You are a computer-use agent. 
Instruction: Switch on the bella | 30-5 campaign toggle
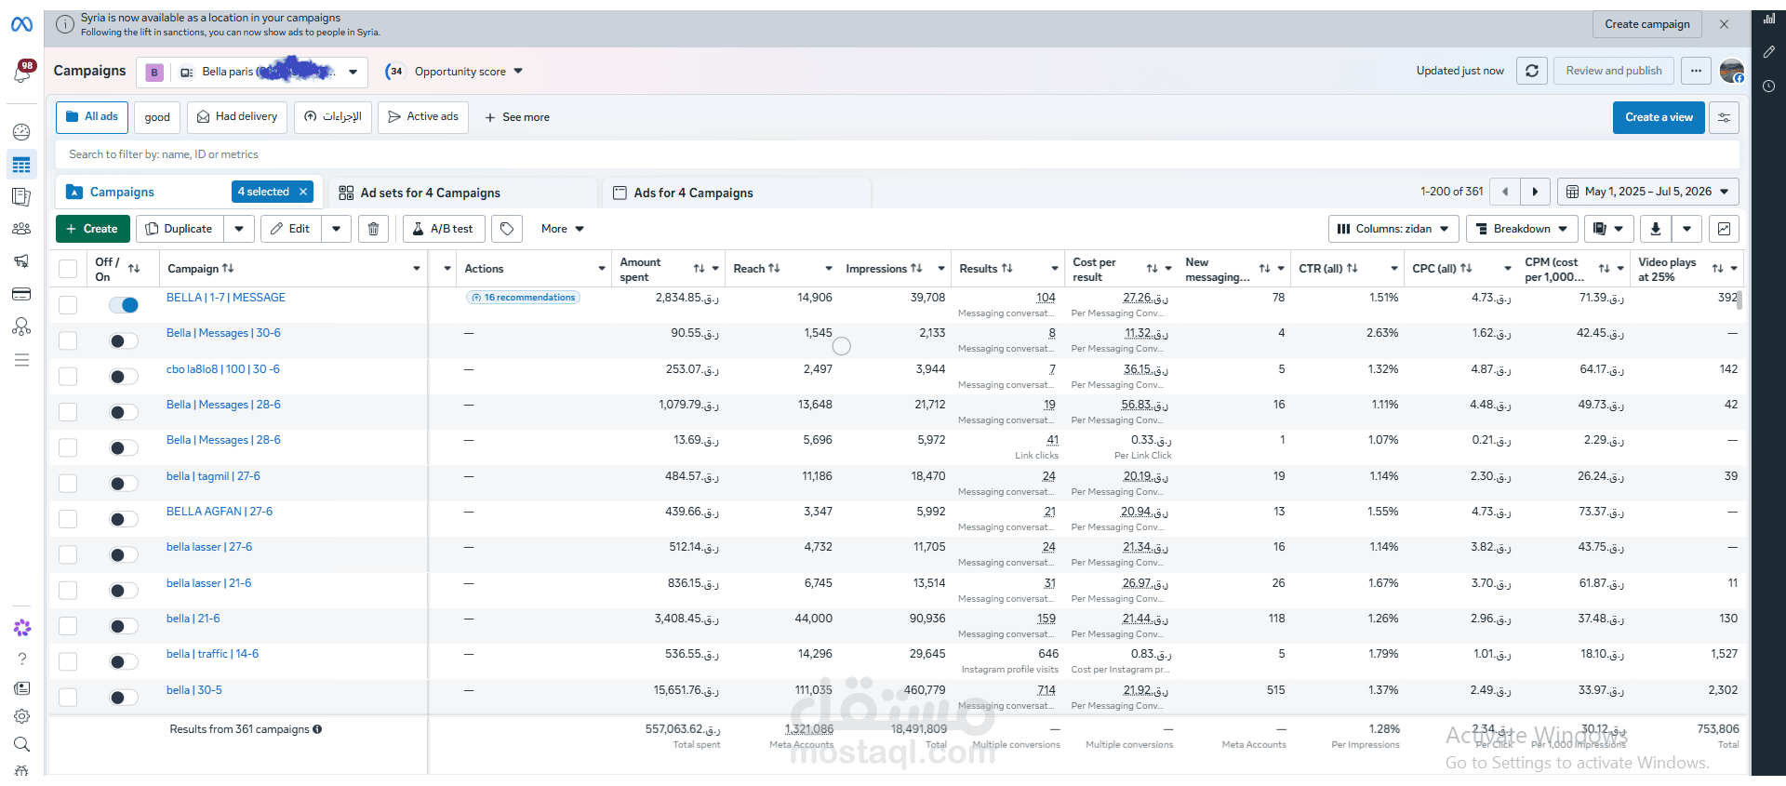pos(124,698)
